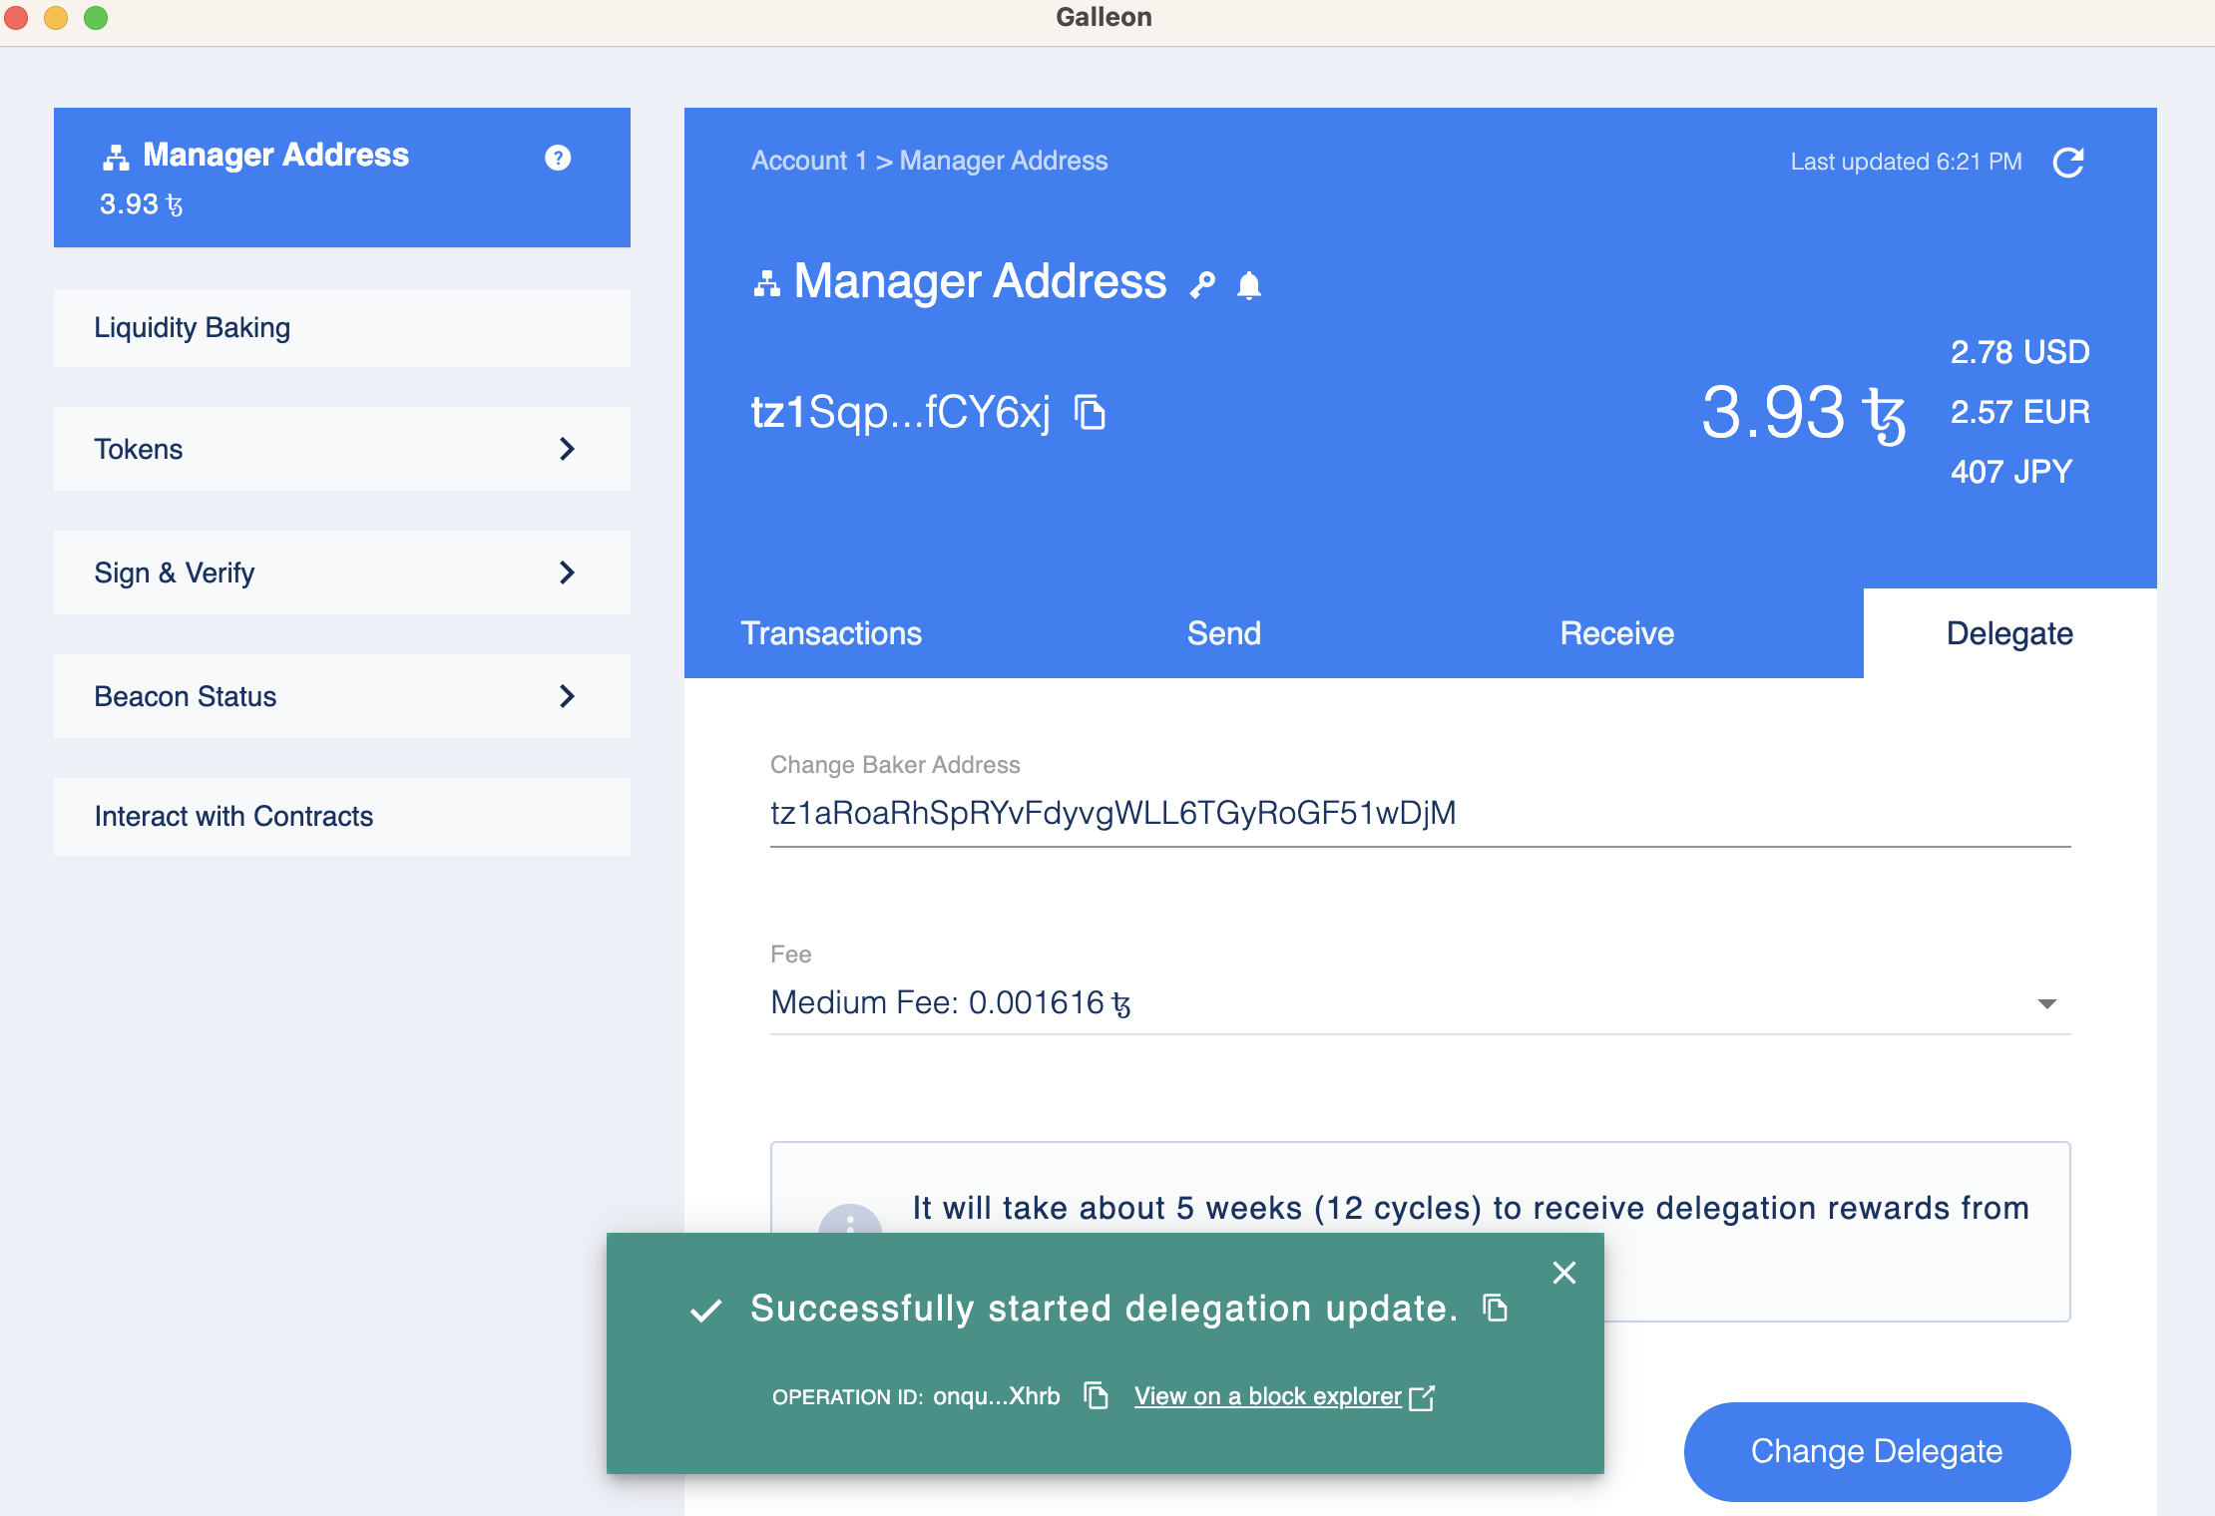Click the Last updated 6:21 PM text

(x=1906, y=162)
